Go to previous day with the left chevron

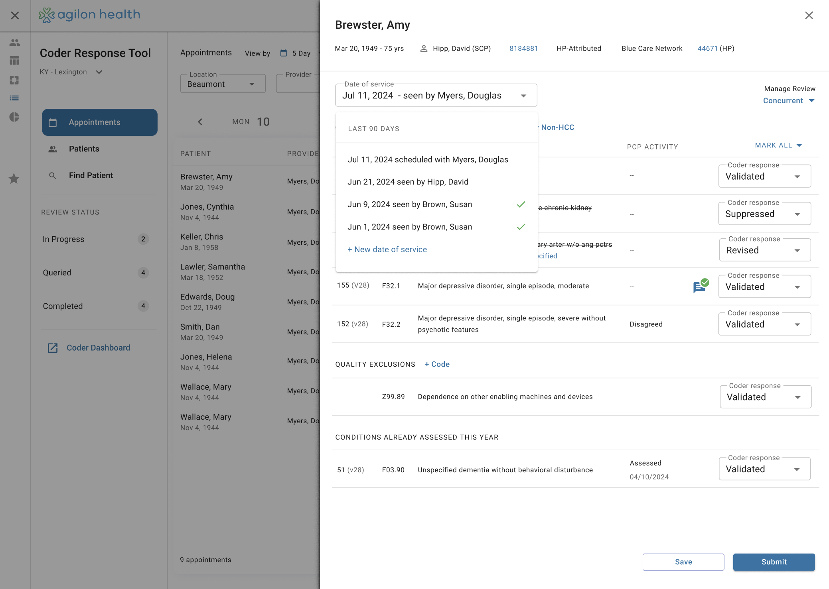200,122
